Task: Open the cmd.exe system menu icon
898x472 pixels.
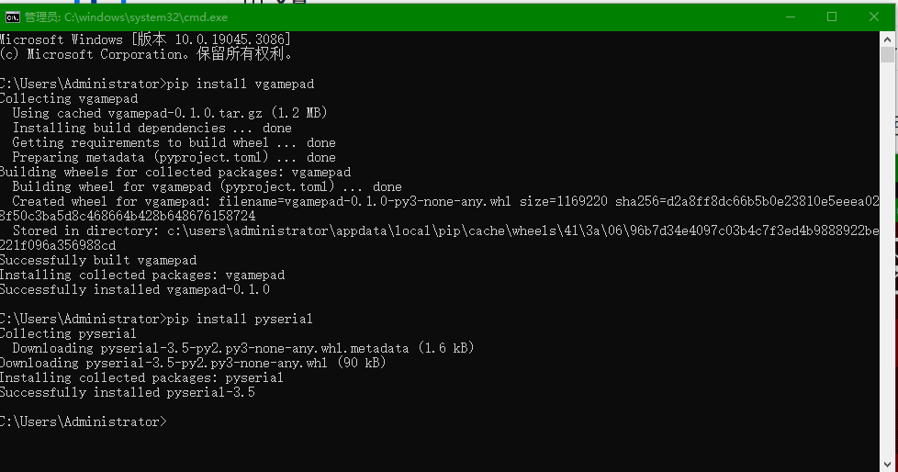Action: tap(13, 17)
